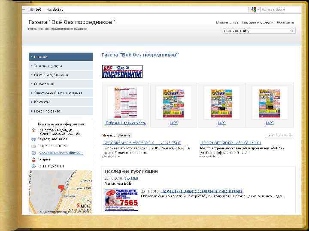Click the telephone icon in contact information
The width and height of the screenshot is (309, 231).
coord(34,139)
